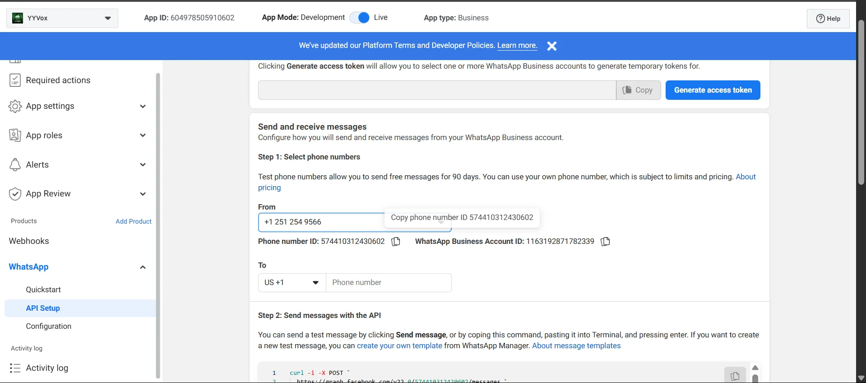Go to WhatsApp Quickstart page
The image size is (866, 383).
coord(43,290)
